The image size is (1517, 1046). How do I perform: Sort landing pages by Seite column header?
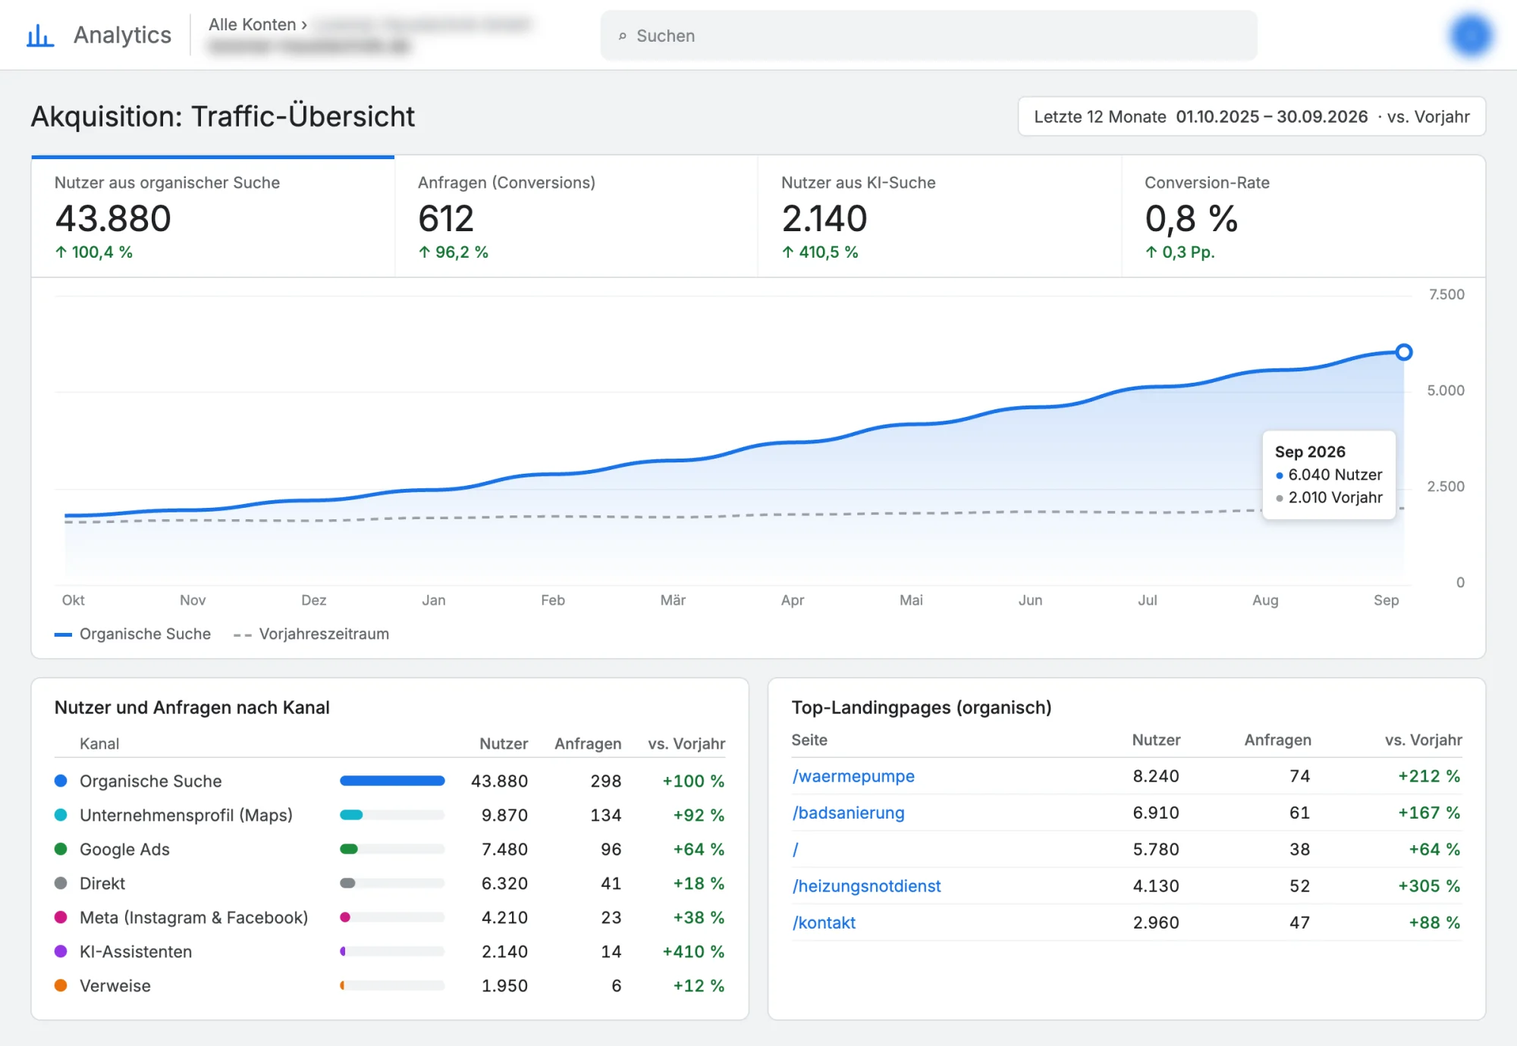809,740
